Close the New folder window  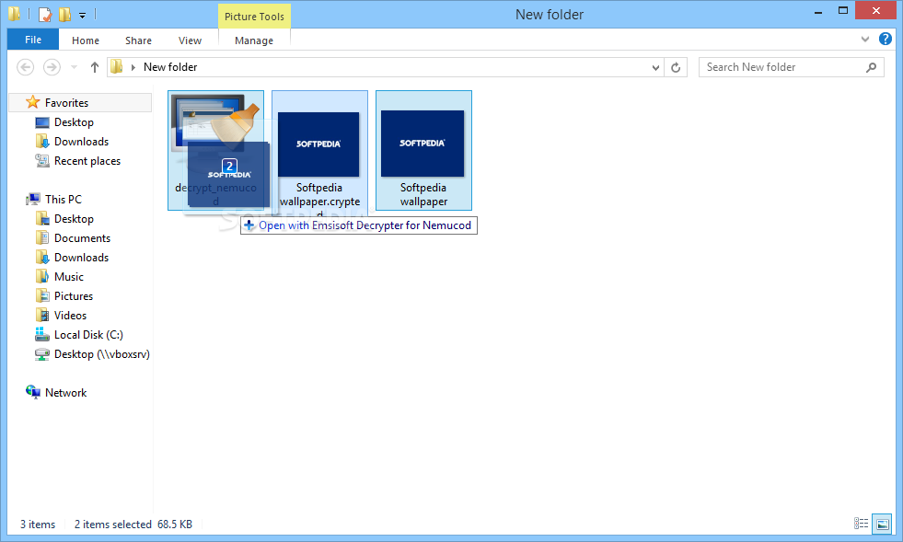click(x=876, y=10)
